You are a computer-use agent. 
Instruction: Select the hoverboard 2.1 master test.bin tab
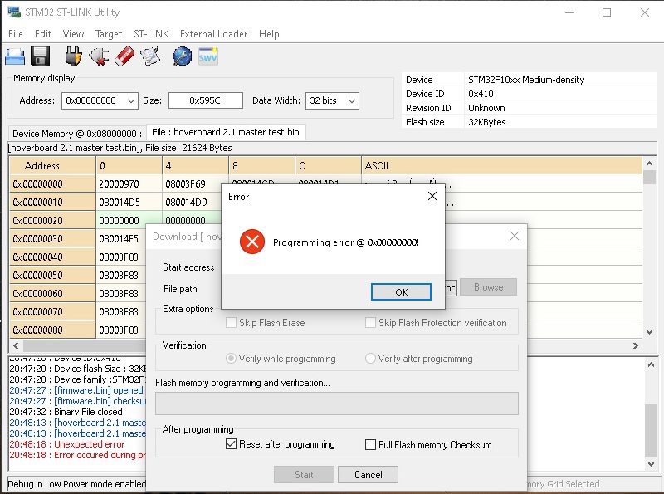(x=226, y=132)
